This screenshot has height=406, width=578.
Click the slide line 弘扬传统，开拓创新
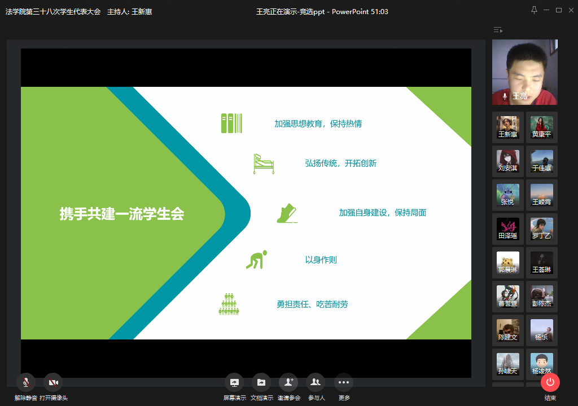pyautogui.click(x=340, y=164)
